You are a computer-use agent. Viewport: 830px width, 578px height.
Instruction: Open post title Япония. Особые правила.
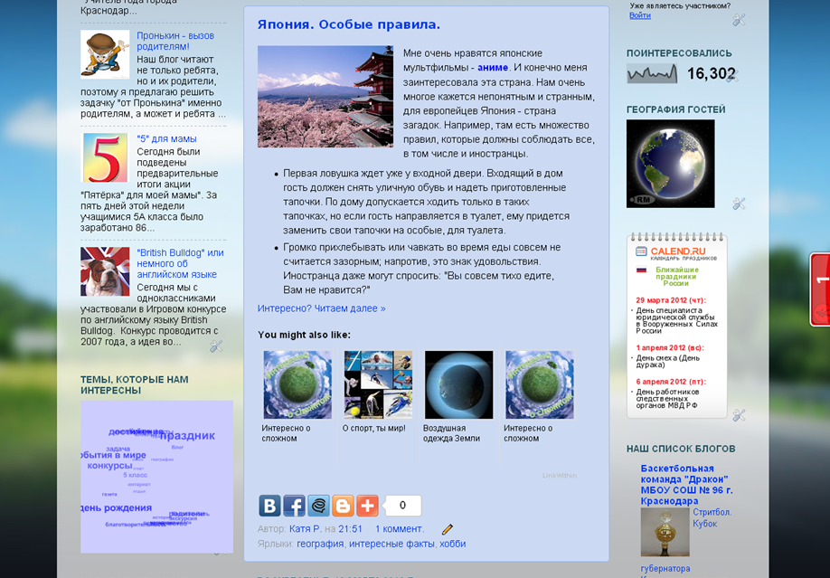point(348,24)
